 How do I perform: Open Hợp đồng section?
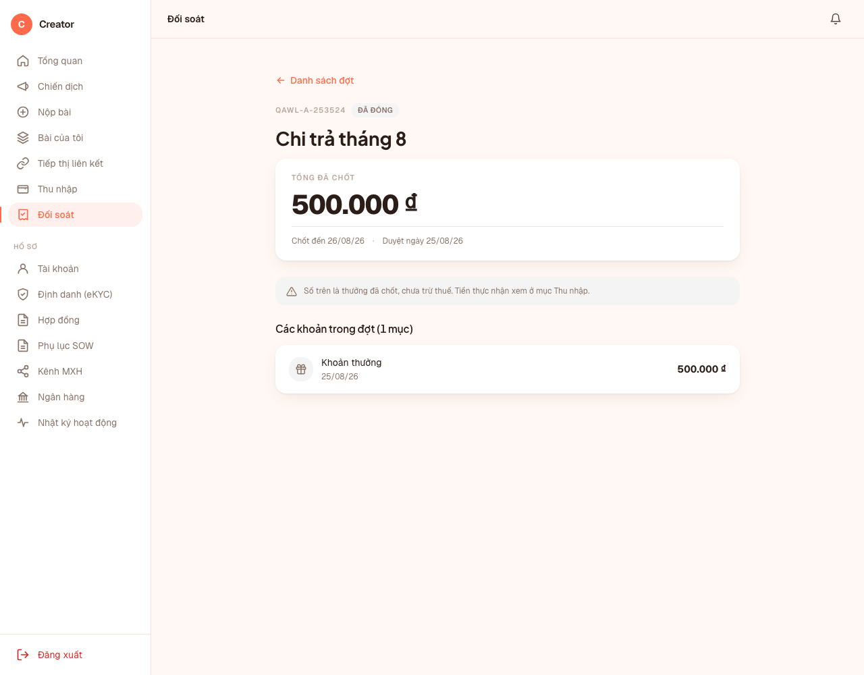(x=76, y=320)
